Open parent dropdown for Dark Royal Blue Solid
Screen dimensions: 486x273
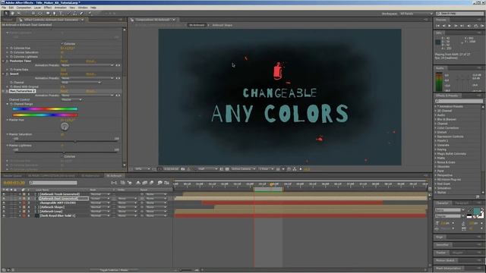tap(157, 215)
